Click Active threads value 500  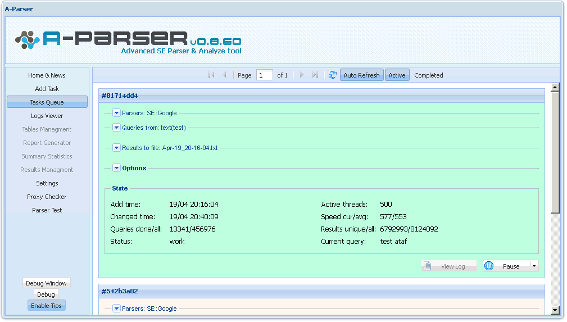click(x=386, y=205)
